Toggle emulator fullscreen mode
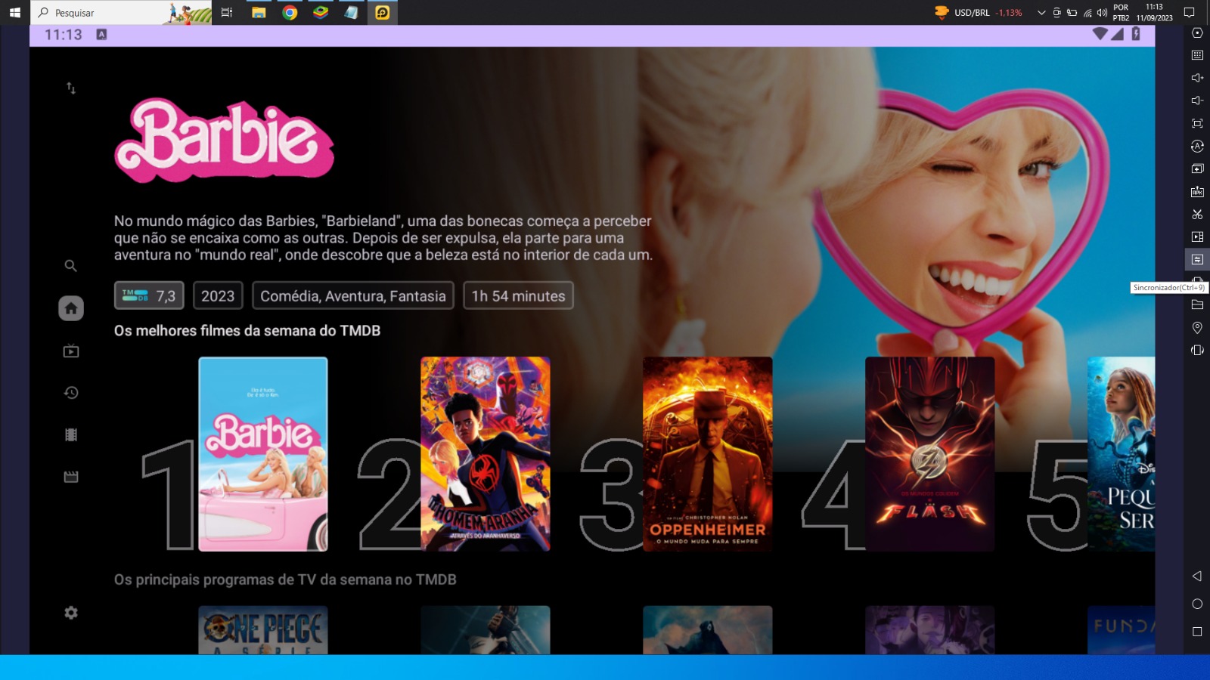This screenshot has width=1210, height=680. click(x=1197, y=123)
